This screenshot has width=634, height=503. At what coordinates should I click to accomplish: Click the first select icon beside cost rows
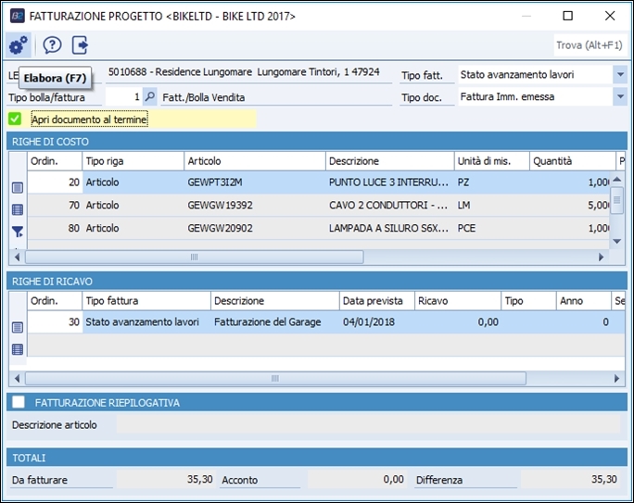coord(18,188)
